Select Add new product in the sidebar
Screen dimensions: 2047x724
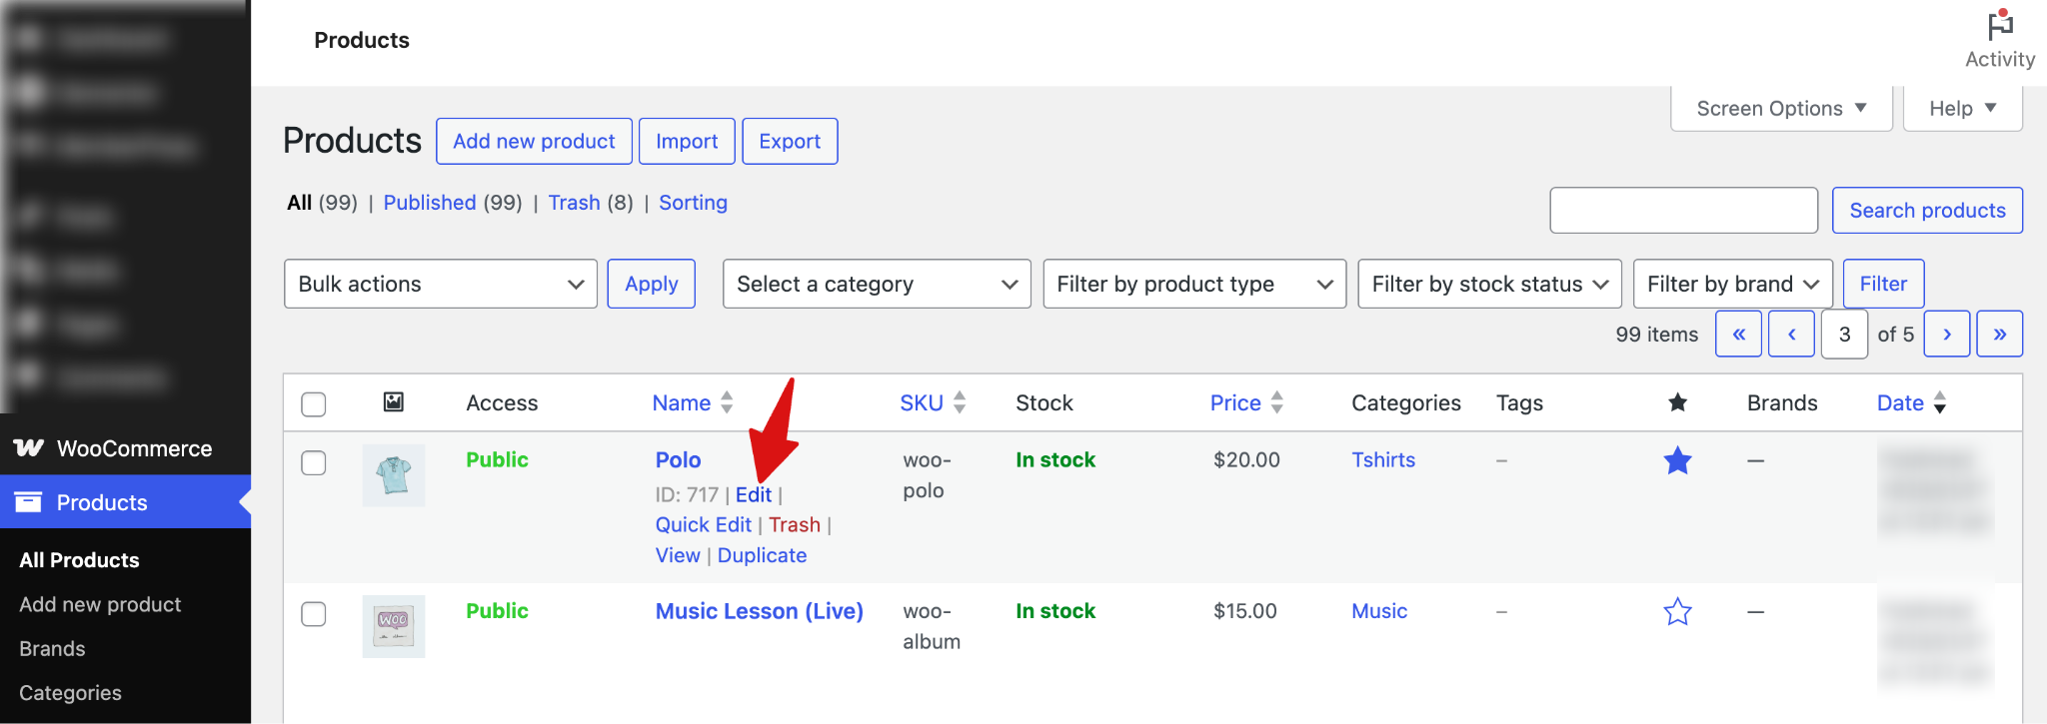coord(100,604)
